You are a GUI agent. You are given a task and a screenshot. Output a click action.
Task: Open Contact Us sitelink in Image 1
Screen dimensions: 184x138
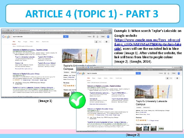point(19,63)
